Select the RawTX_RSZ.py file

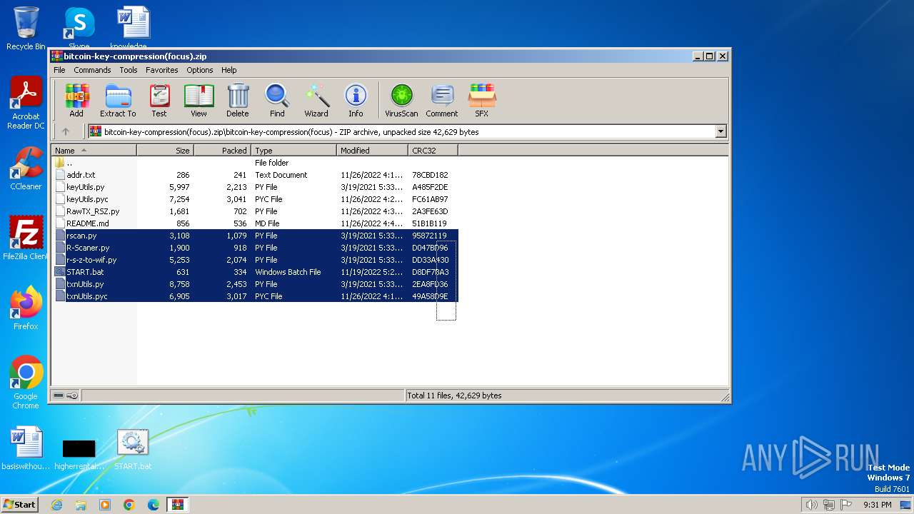256,211
